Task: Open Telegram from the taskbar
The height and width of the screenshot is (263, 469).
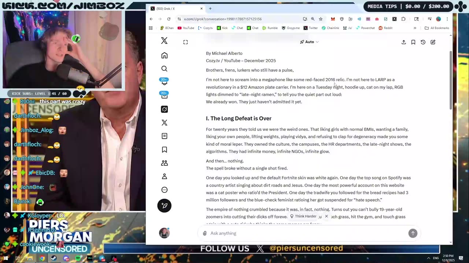Action: [102, 259]
